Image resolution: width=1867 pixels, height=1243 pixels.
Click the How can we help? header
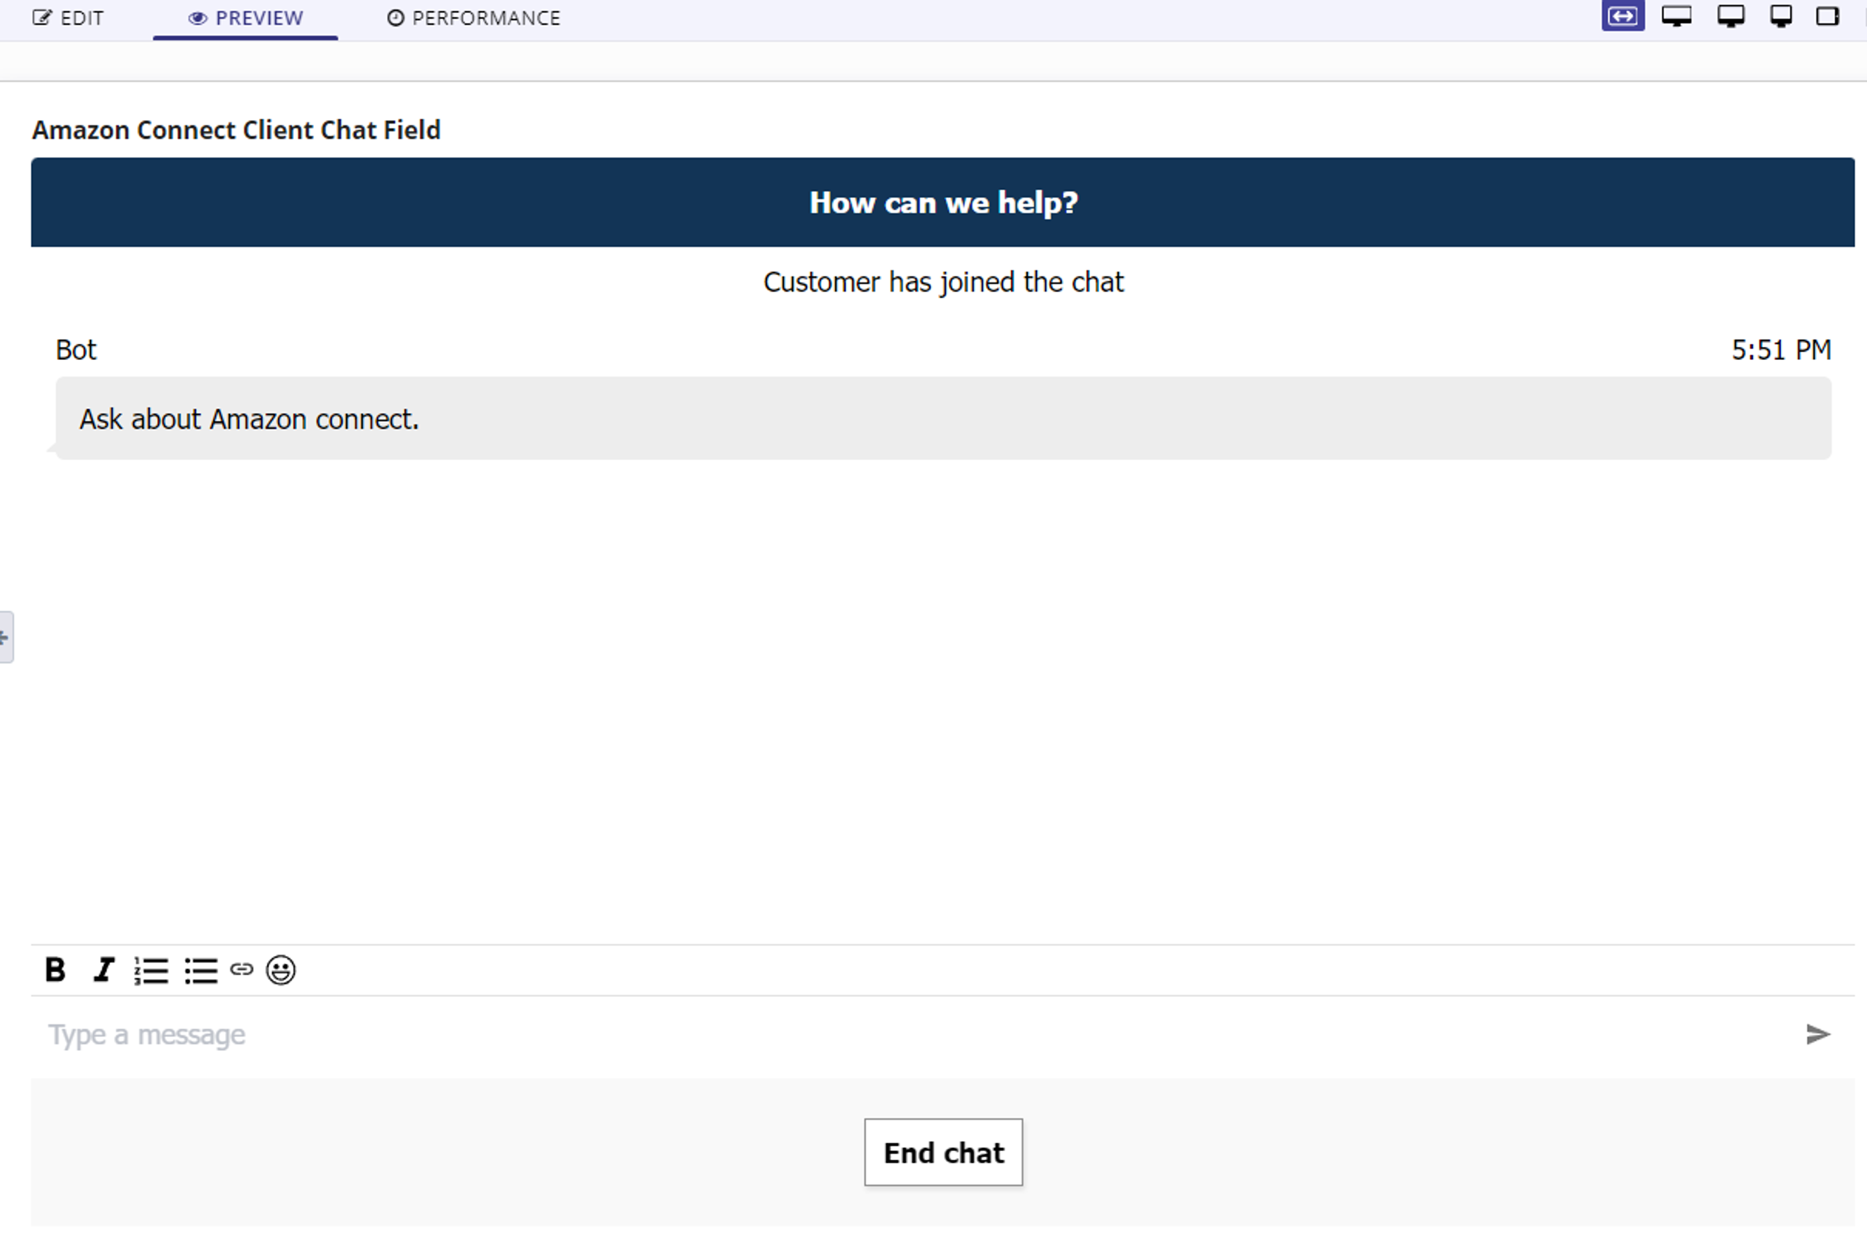click(943, 202)
